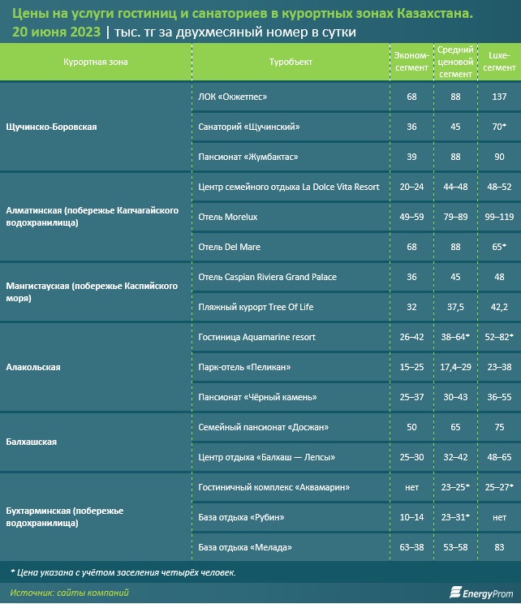This screenshot has width=521, height=604.
Task: Select 'Центр отдыха «Балхаш — Лепсы»' name
Action: coord(266,457)
